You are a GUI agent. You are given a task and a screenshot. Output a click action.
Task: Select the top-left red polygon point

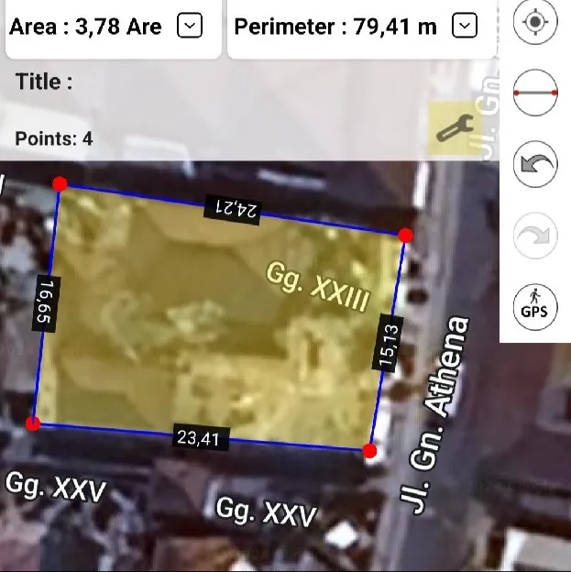pos(60,184)
